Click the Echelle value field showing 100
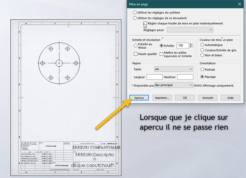This screenshot has width=246, height=178. click(182, 46)
